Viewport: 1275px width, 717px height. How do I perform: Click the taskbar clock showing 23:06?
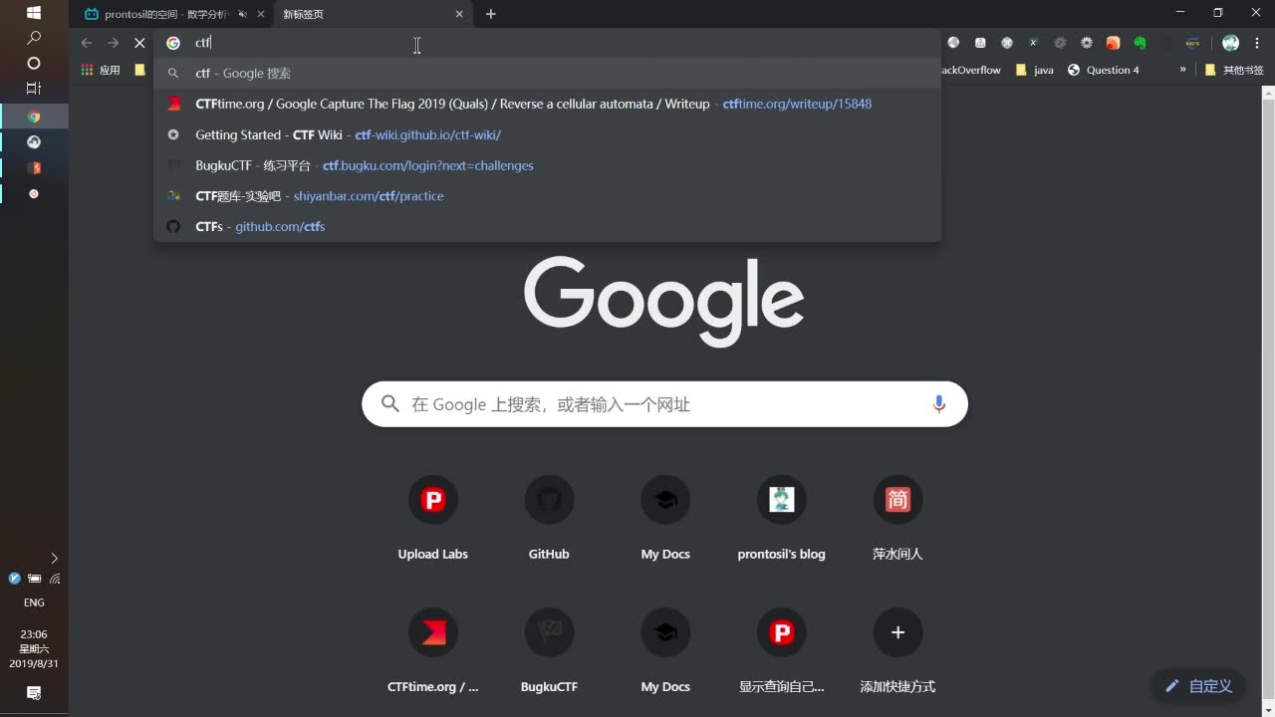(x=34, y=648)
